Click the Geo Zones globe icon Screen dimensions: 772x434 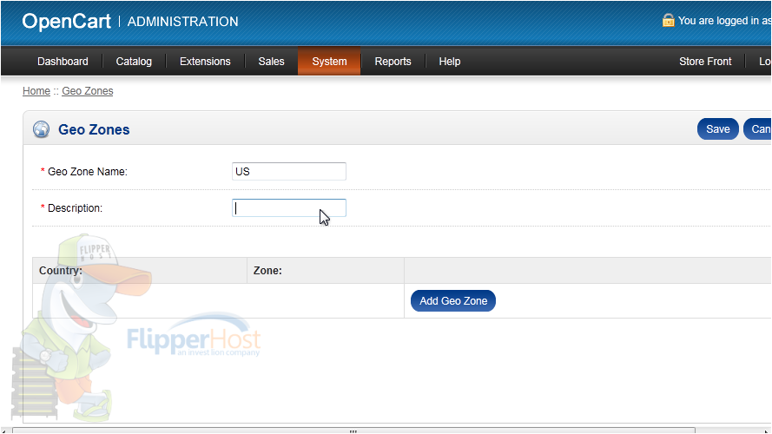42,129
